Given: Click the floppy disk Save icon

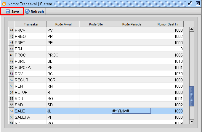Looking at the screenshot, I should coord(8,12).
